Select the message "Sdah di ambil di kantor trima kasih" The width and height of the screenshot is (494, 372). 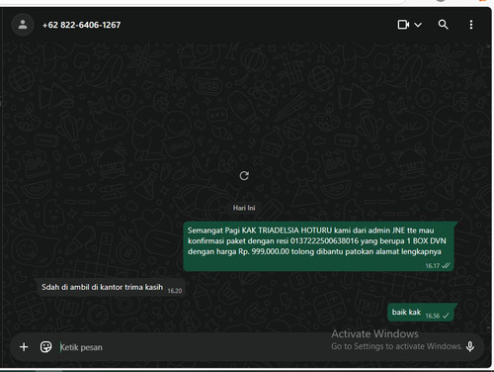point(110,287)
